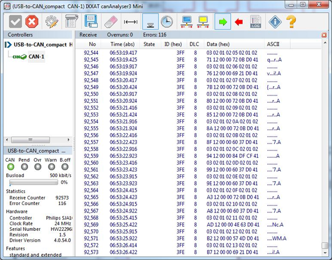Click the Pend status LED
The height and width of the screenshot is (260, 332).
click(x=25, y=167)
